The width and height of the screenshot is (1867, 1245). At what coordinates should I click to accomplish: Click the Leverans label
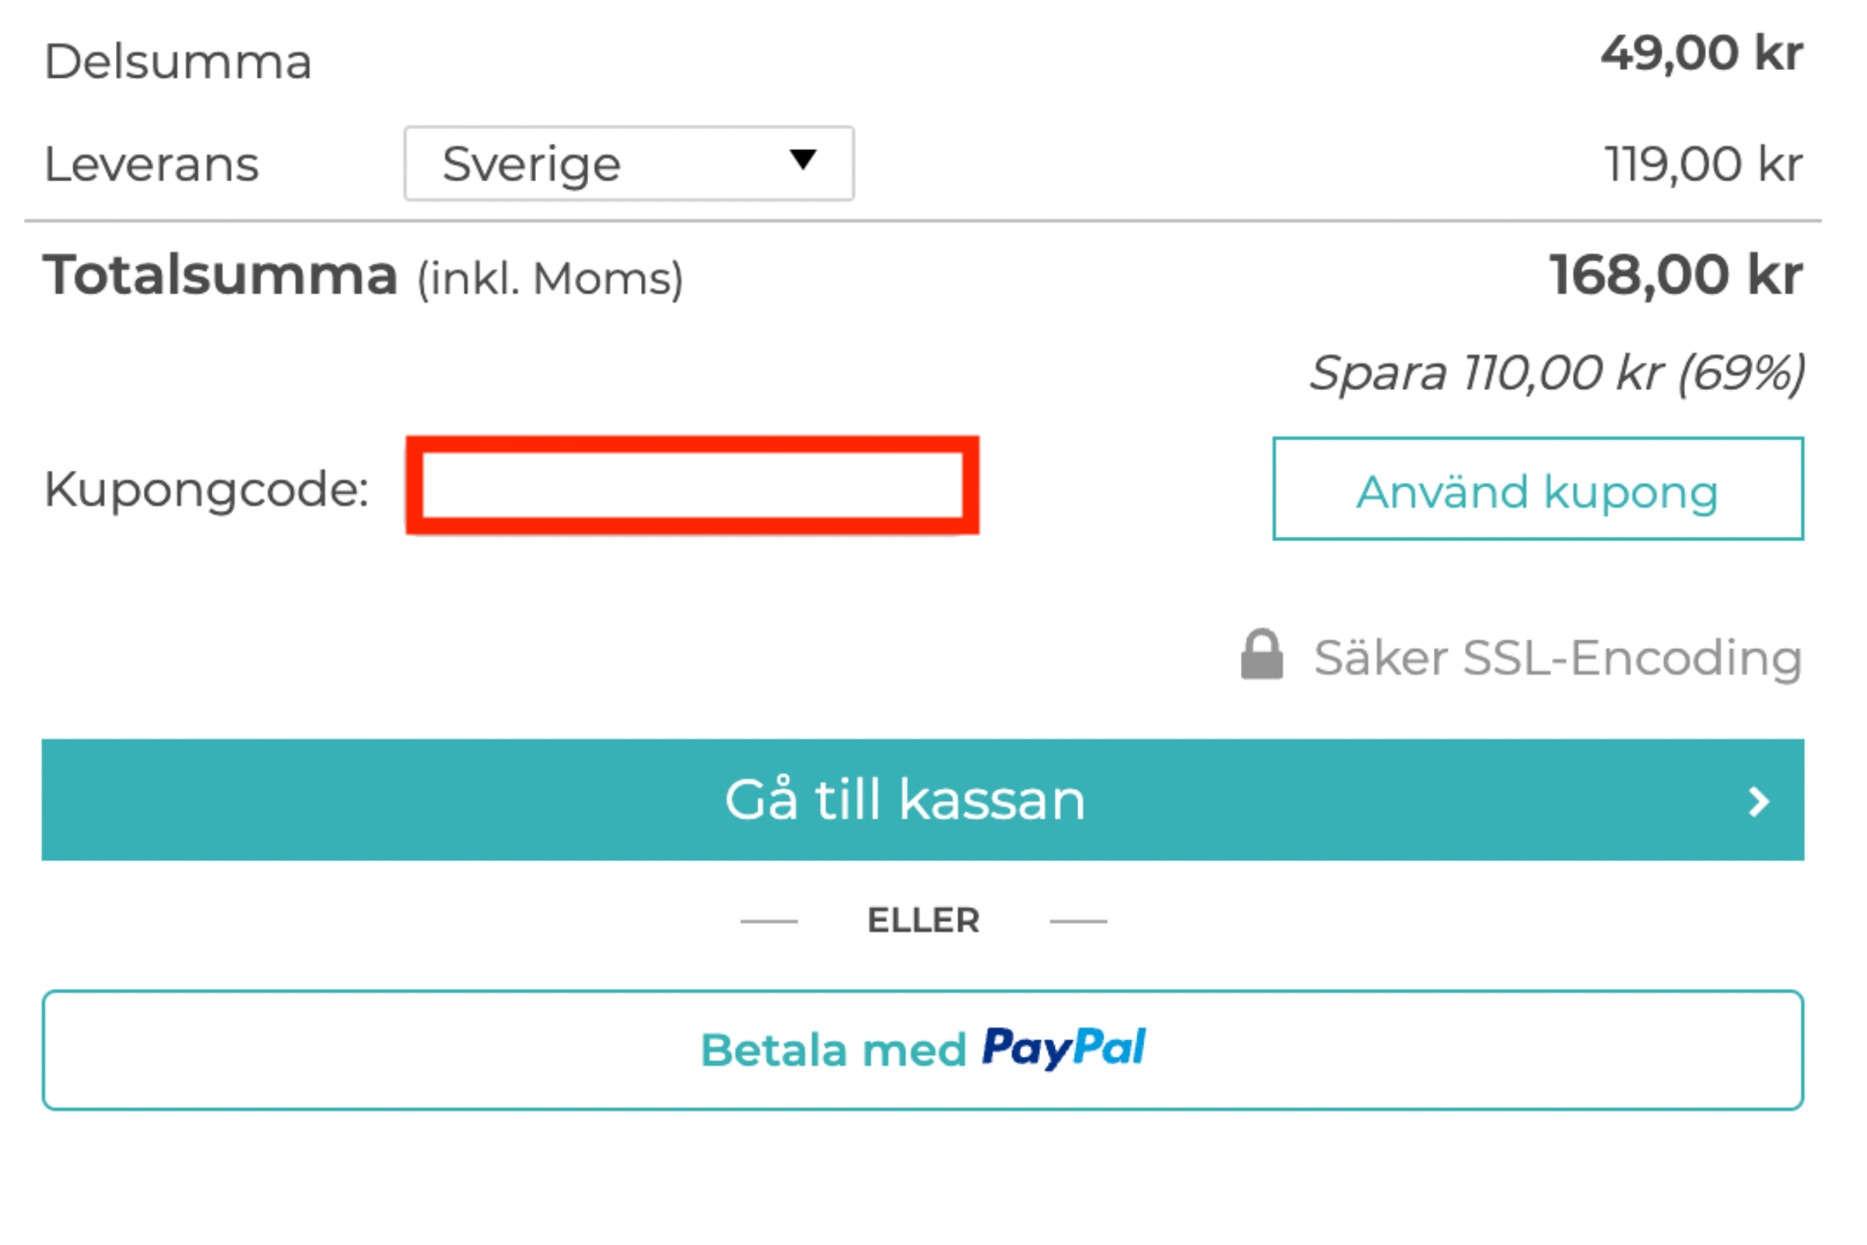(x=152, y=163)
